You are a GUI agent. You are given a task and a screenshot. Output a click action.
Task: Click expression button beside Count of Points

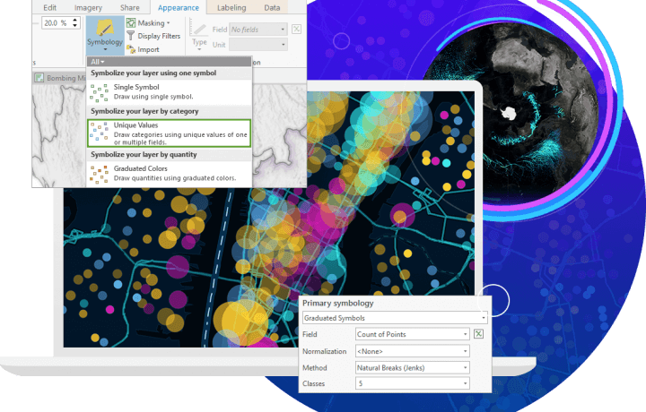pyautogui.click(x=478, y=334)
